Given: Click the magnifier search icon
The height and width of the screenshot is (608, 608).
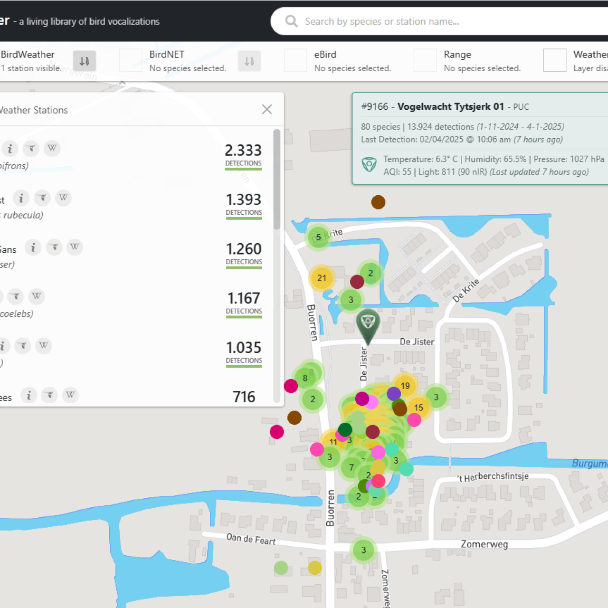Looking at the screenshot, I should point(291,21).
